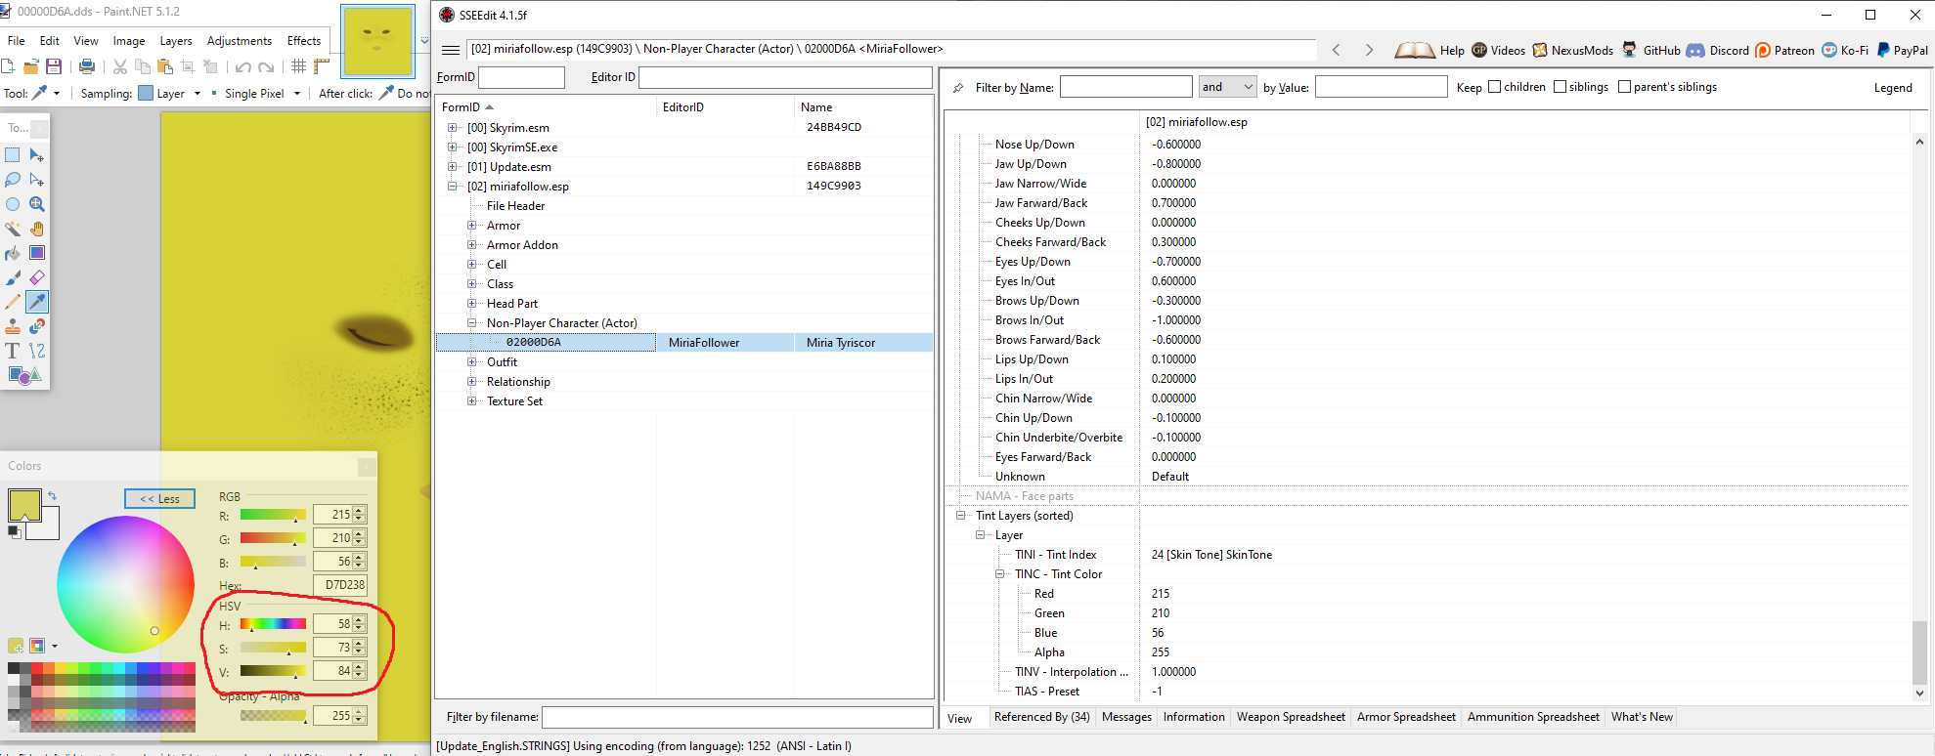Expand the Armor Addon group

click(x=471, y=245)
